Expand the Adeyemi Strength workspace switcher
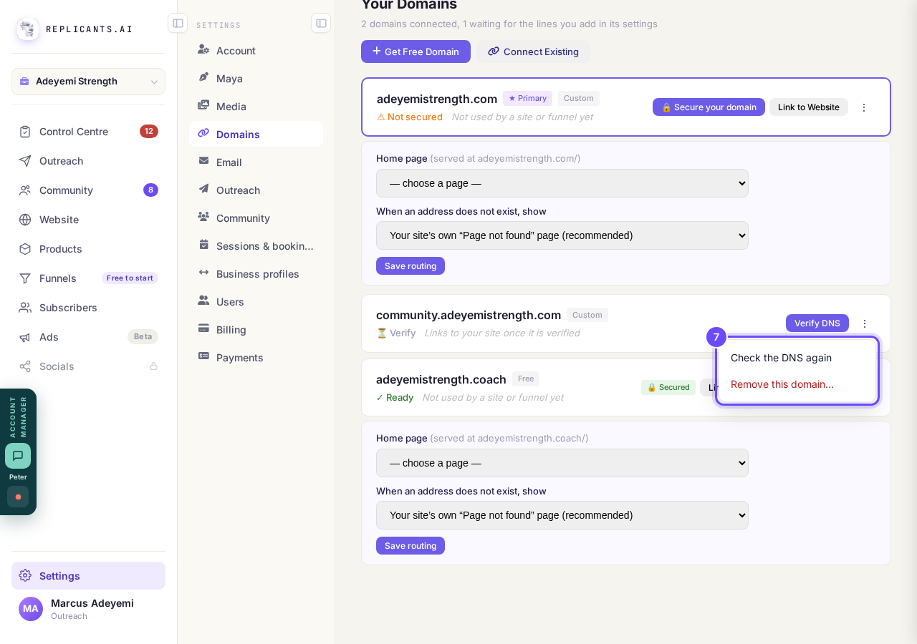Image resolution: width=917 pixels, height=644 pixels. click(x=88, y=82)
